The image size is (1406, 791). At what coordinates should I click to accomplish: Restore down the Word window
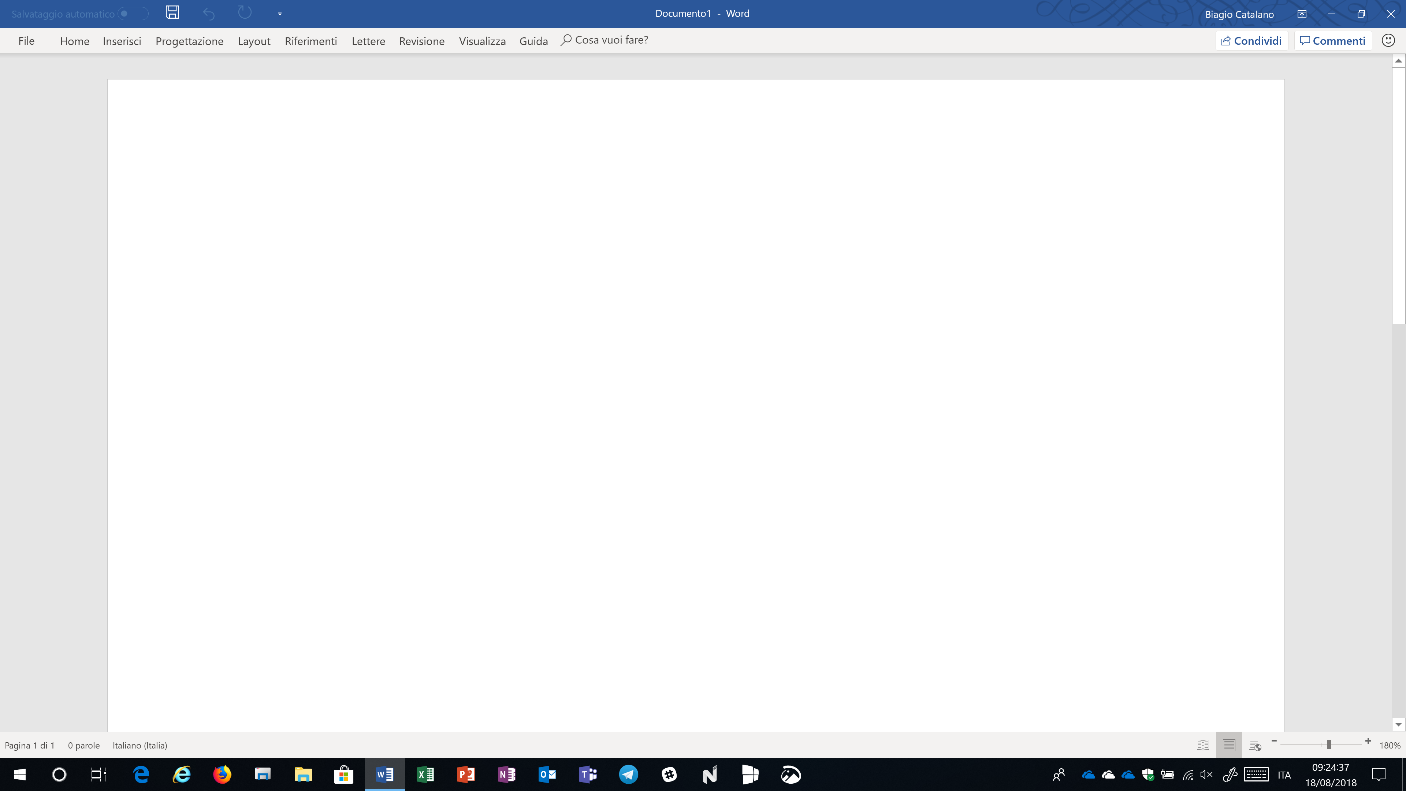tap(1361, 14)
